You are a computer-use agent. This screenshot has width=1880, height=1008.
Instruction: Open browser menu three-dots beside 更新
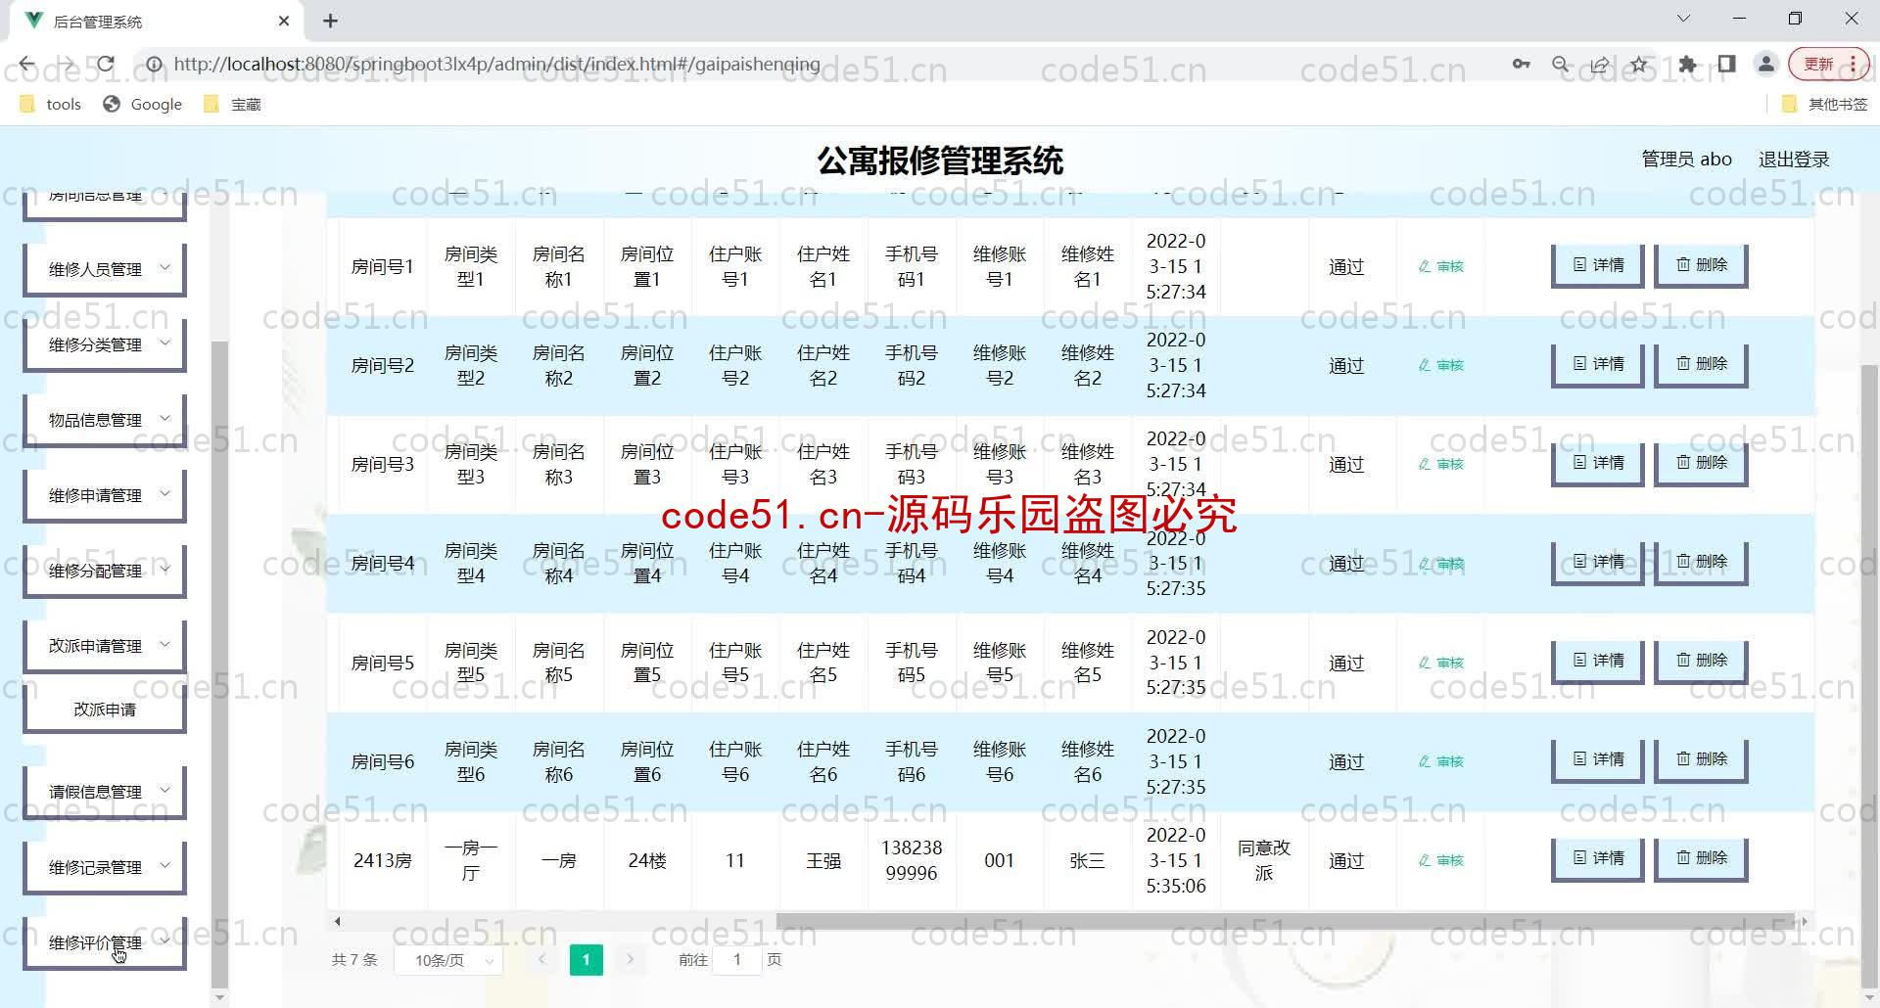1853,65
